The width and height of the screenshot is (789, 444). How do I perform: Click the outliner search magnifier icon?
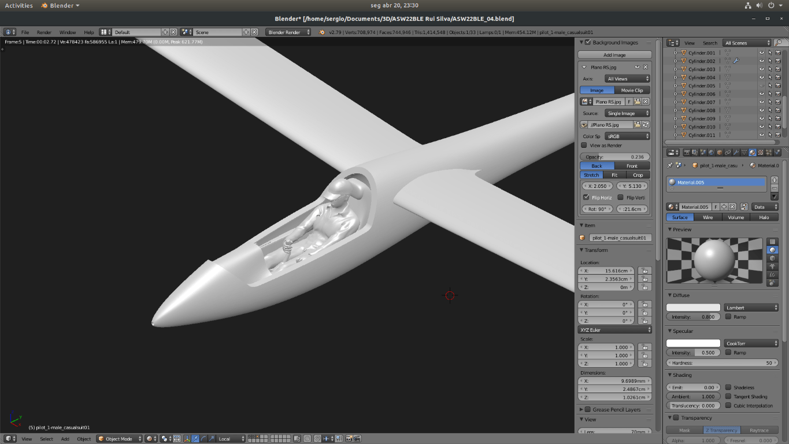coord(778,43)
